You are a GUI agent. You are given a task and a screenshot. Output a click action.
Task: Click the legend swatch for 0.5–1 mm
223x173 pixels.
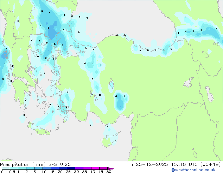[x=14, y=168]
